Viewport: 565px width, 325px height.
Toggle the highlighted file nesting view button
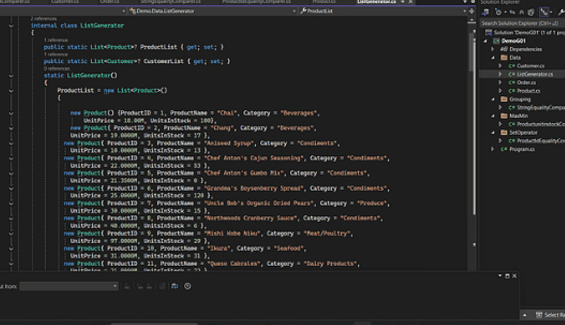543,12
